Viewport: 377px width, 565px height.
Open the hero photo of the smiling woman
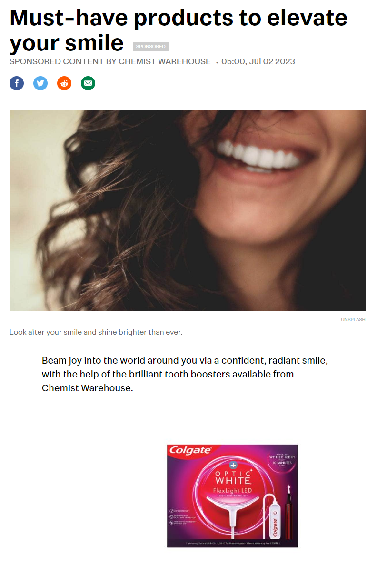point(188,211)
